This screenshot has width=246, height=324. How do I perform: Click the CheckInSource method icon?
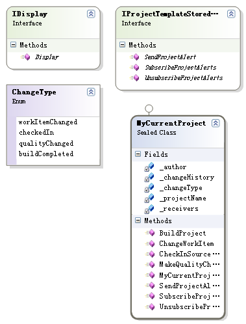[150, 254]
